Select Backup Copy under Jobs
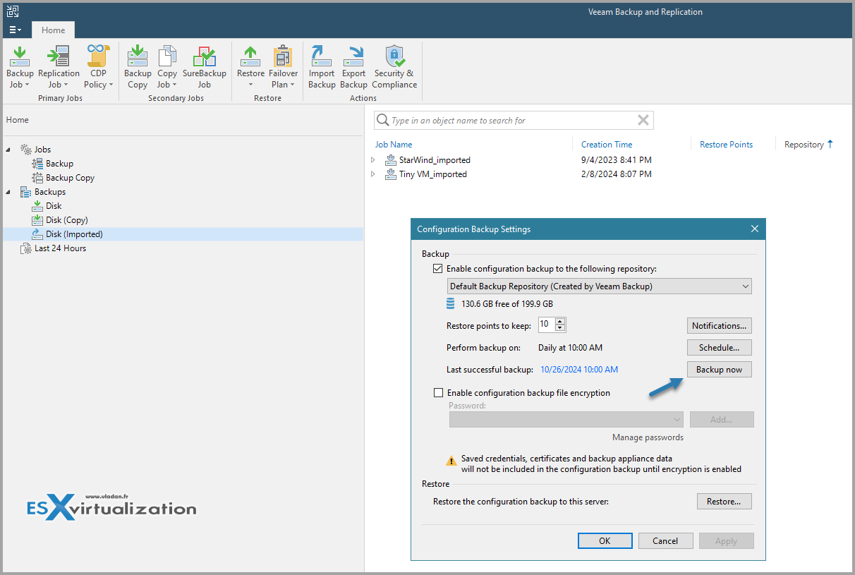The image size is (855, 575). point(70,178)
